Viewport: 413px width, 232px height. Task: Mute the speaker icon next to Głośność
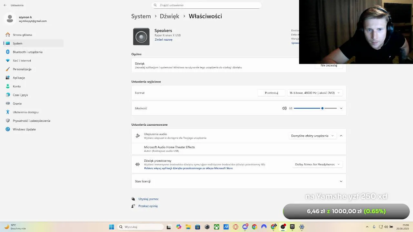(x=284, y=108)
